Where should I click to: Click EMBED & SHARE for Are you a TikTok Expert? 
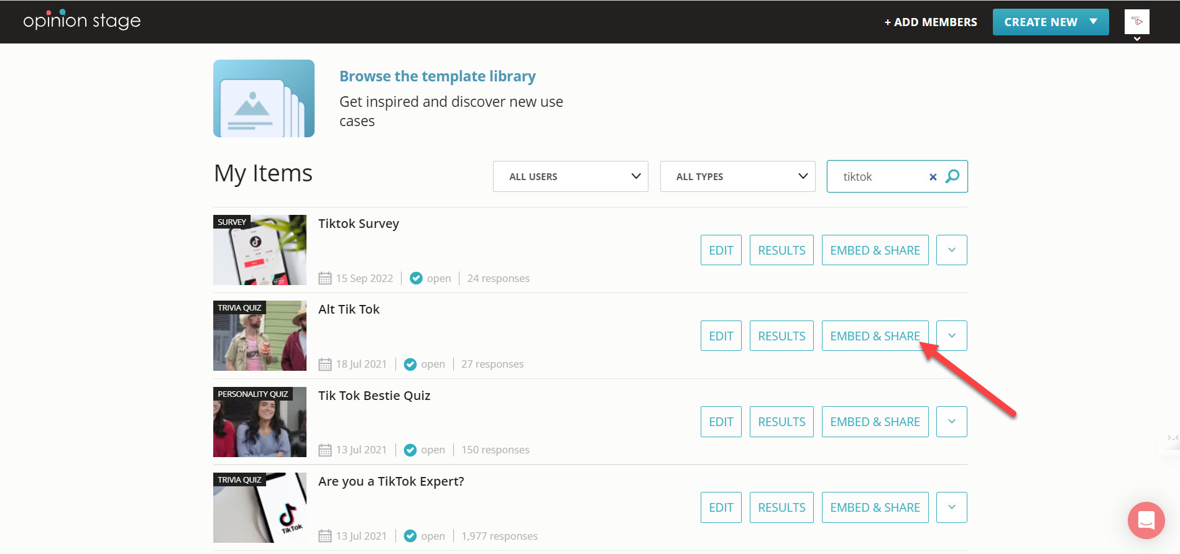pyautogui.click(x=875, y=507)
